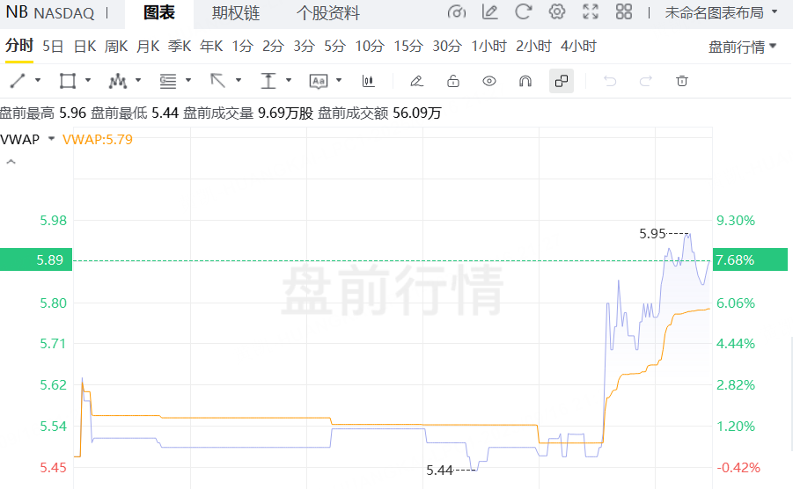This screenshot has height=489, width=793.
Task: Toggle the magnet snap mode
Action: (525, 81)
